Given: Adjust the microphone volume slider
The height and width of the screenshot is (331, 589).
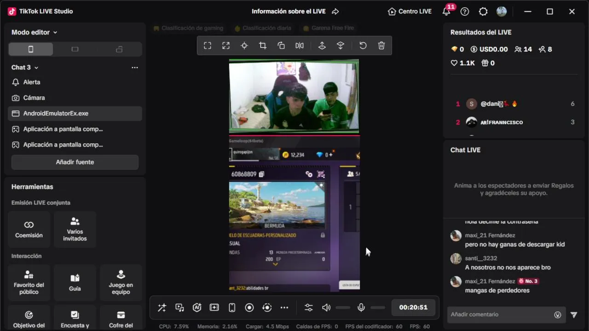Looking at the screenshot, I should pyautogui.click(x=378, y=308).
